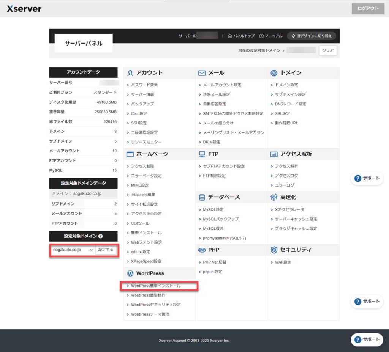Click the FTP section monitor icon
The width and height of the screenshot is (389, 352).
pyautogui.click(x=202, y=154)
